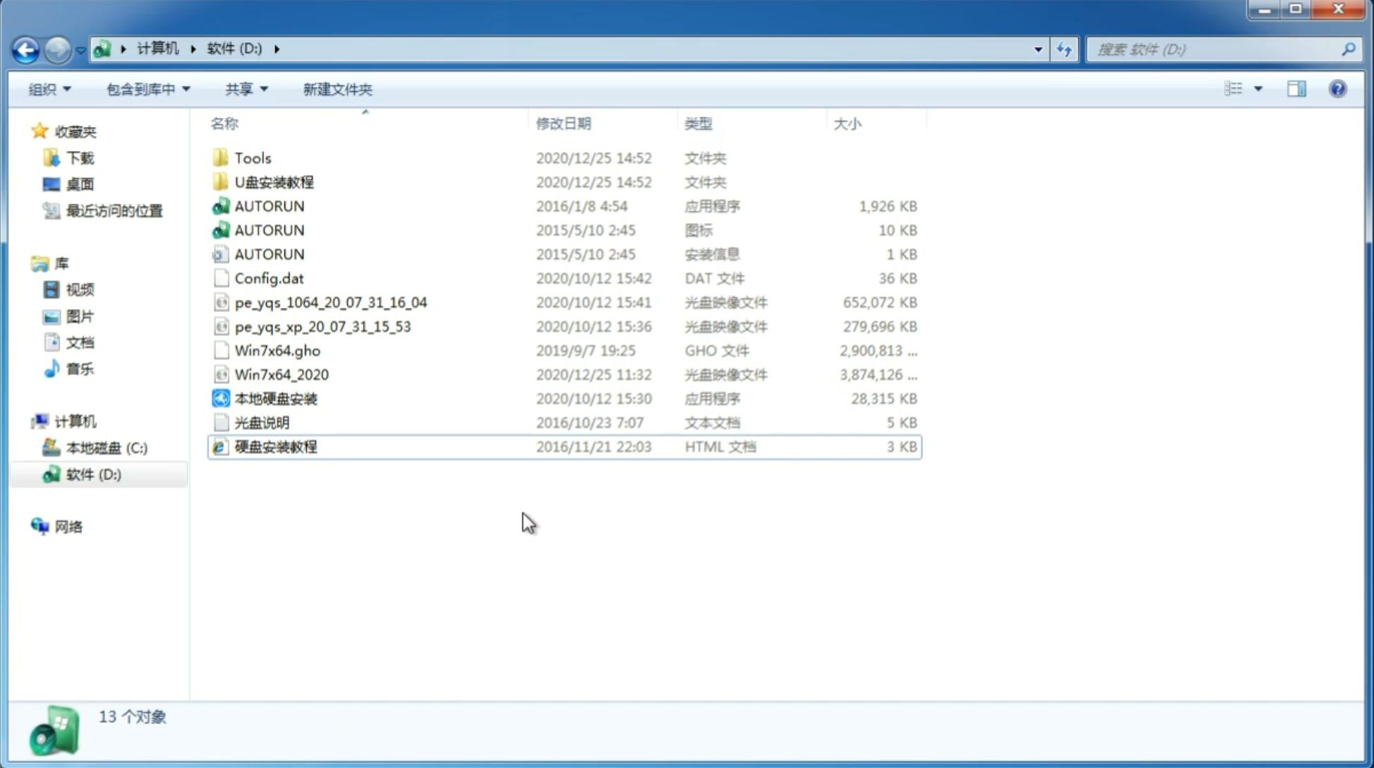Click the 软件 (D:) drive in sidebar
The image size is (1374, 768).
[92, 474]
